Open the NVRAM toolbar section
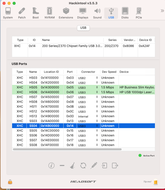Screen dimensions: 165x190 tap(50, 13)
